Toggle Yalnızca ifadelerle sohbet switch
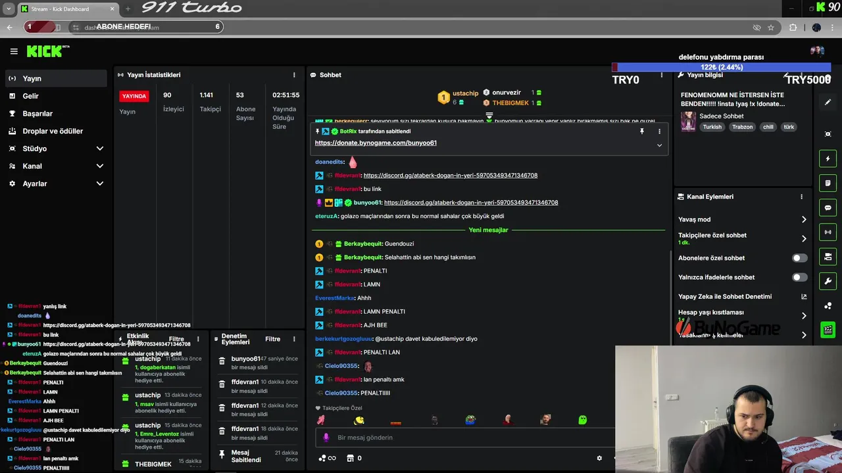 tap(799, 277)
